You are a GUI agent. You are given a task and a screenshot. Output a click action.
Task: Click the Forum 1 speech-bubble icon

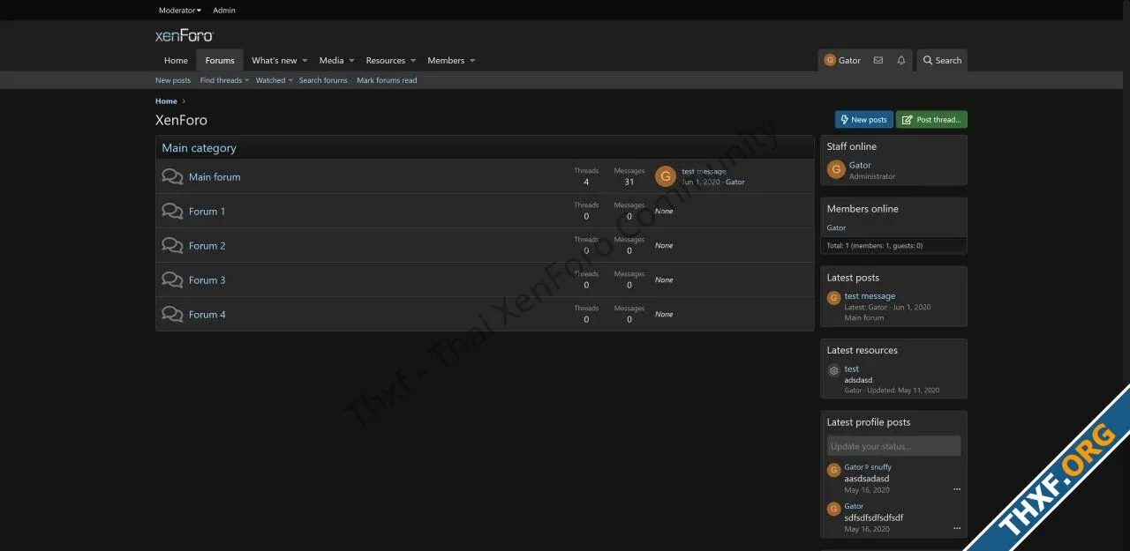point(172,211)
